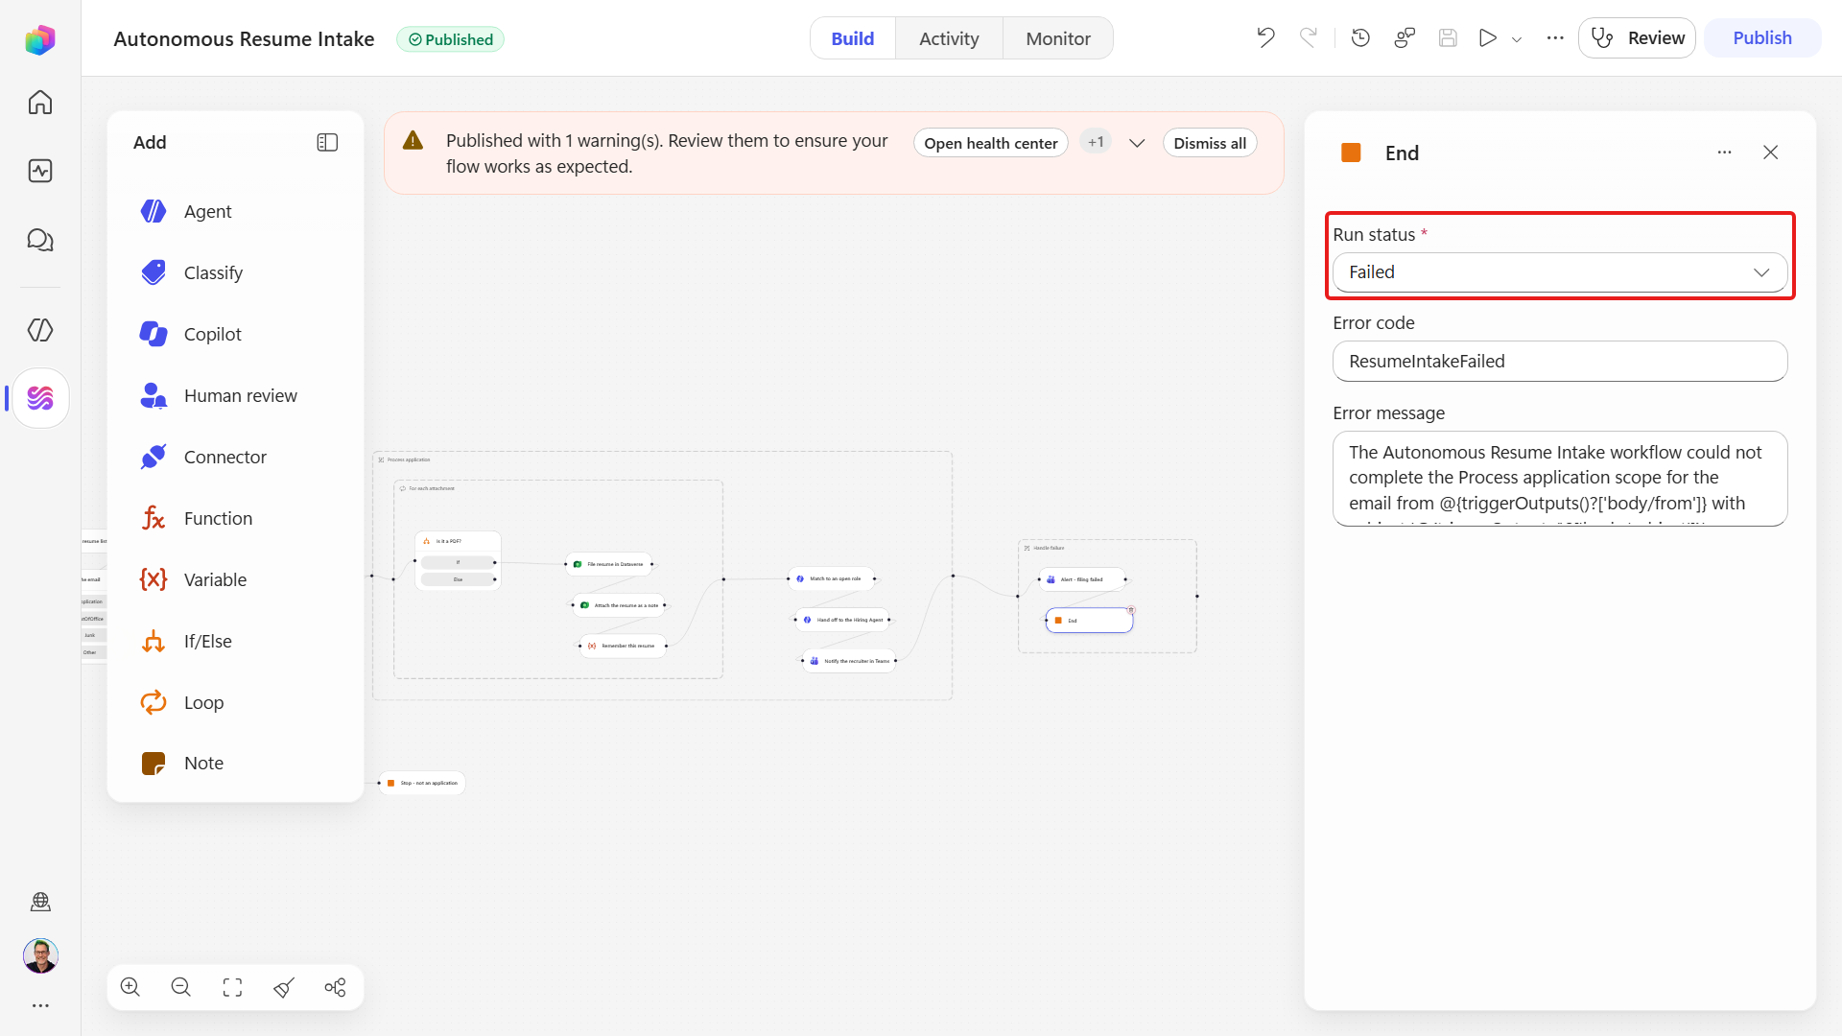Delete the End node via trash icon

(1131, 610)
